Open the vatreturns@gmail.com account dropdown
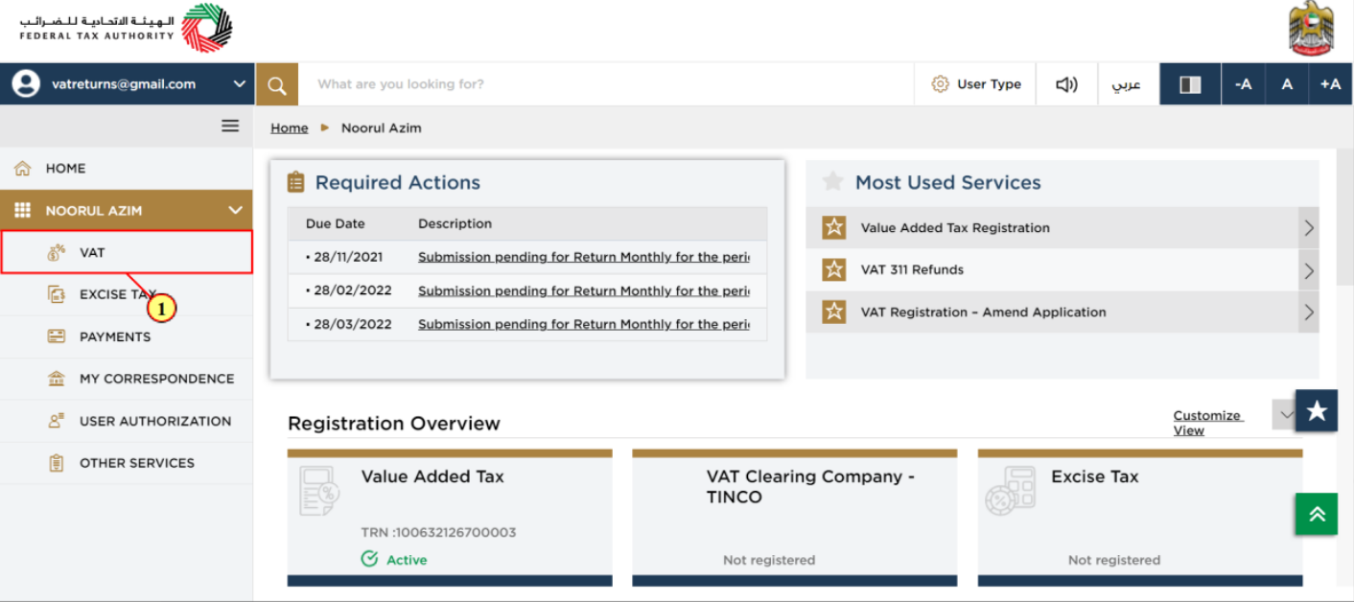Image resolution: width=1354 pixels, height=602 pixels. [128, 84]
